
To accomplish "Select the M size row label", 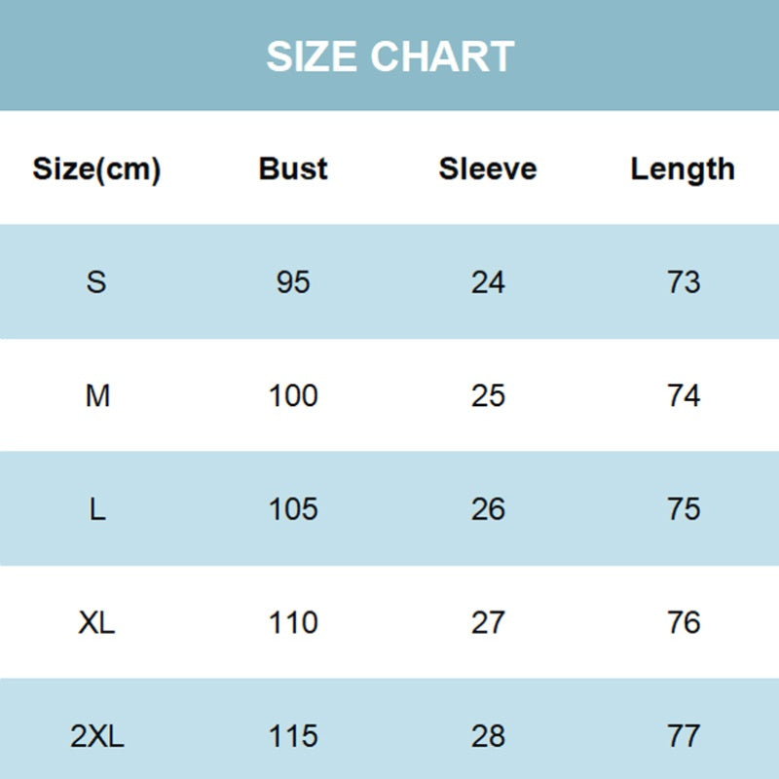I will pyautogui.click(x=97, y=396).
